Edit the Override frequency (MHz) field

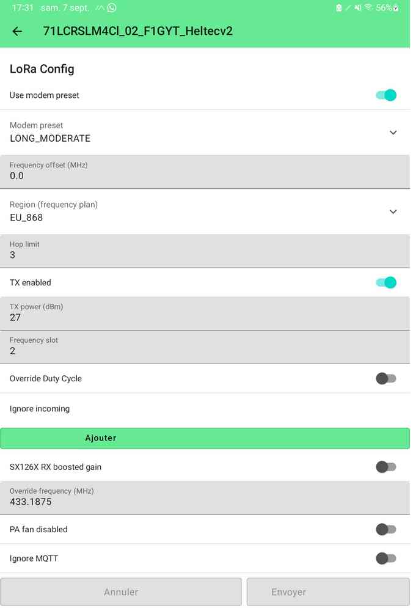[205, 498]
